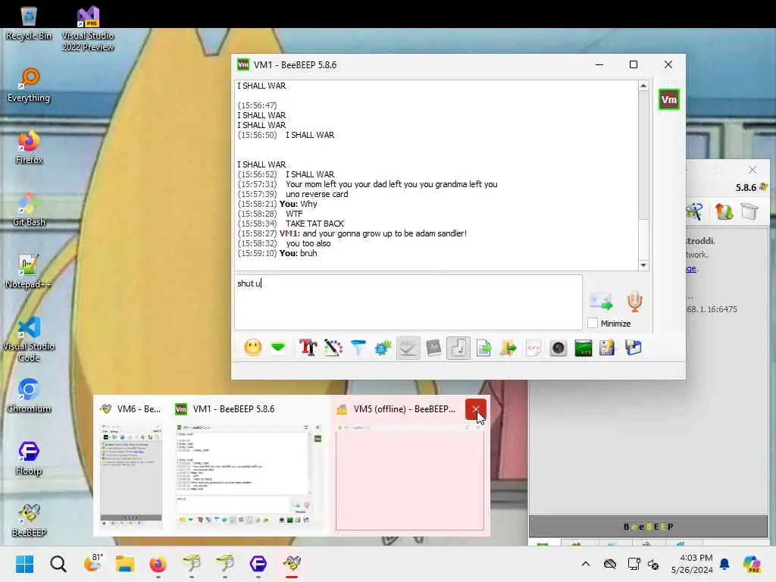Select the Visual Studio Code desktop shortcut
The image size is (776, 582).
click(x=29, y=339)
